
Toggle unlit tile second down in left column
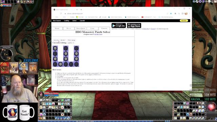[x=55, y=54]
